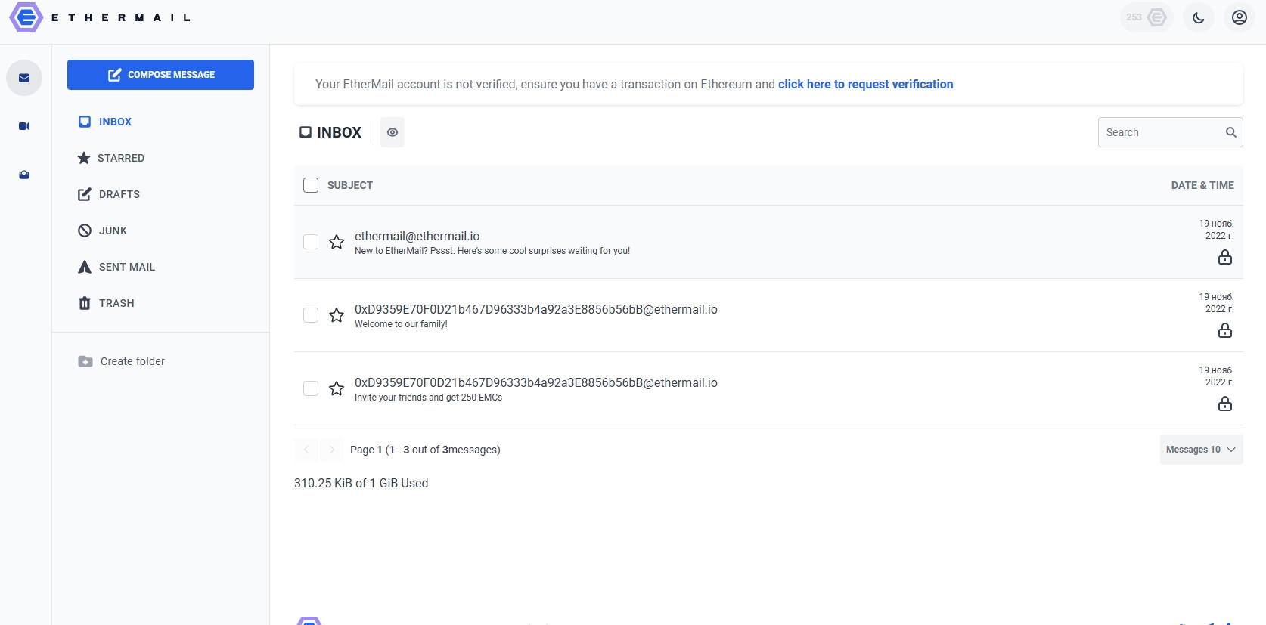1266x625 pixels.
Task: Toggle dark mode with the moon icon
Action: [x=1199, y=17]
